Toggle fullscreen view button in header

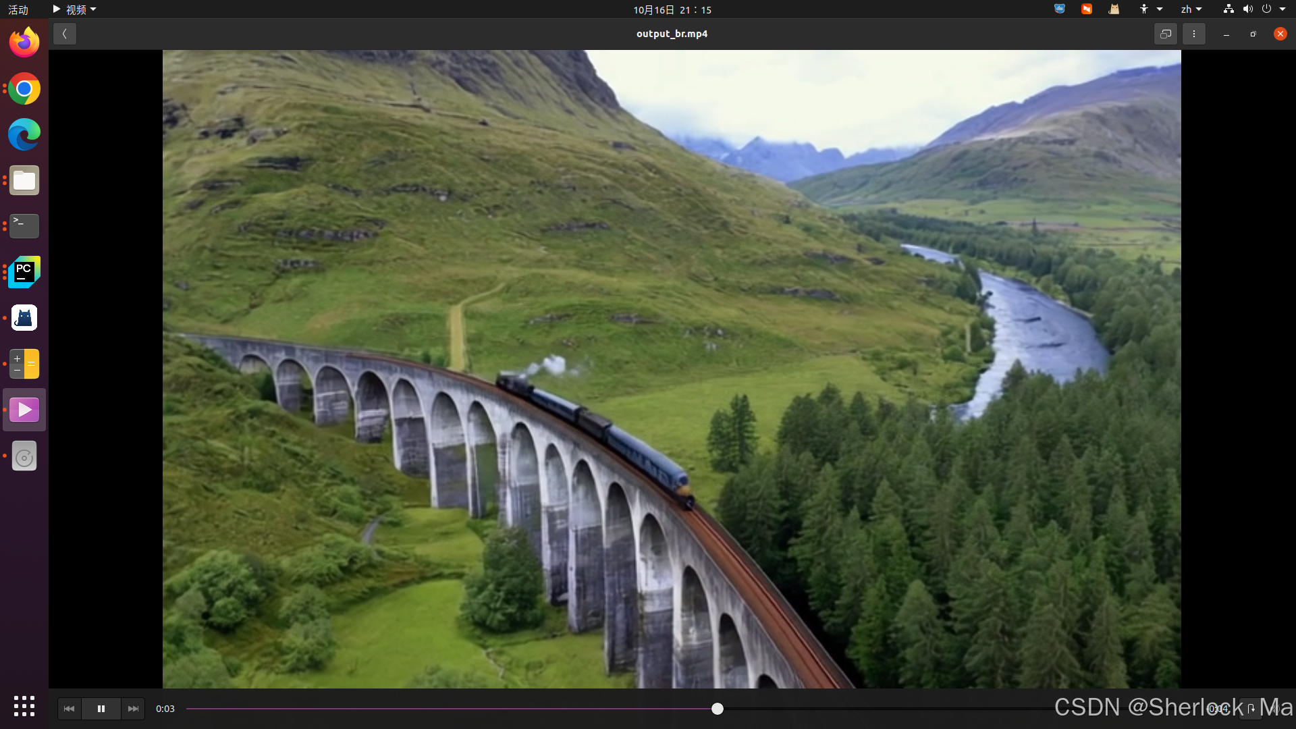(1166, 34)
